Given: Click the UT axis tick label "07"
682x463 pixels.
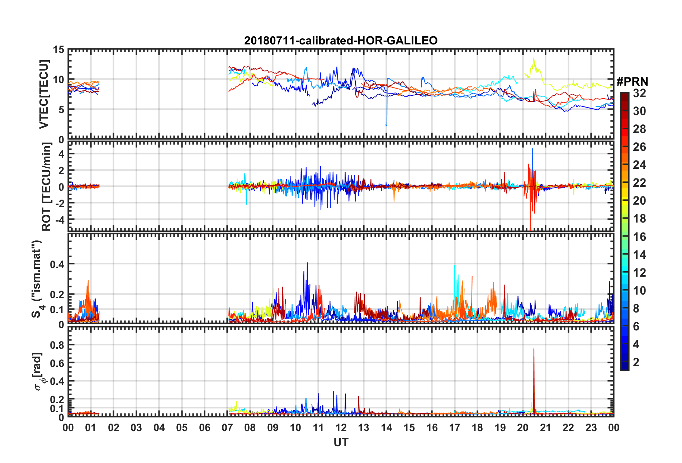Looking at the screenshot, I should 227,428.
